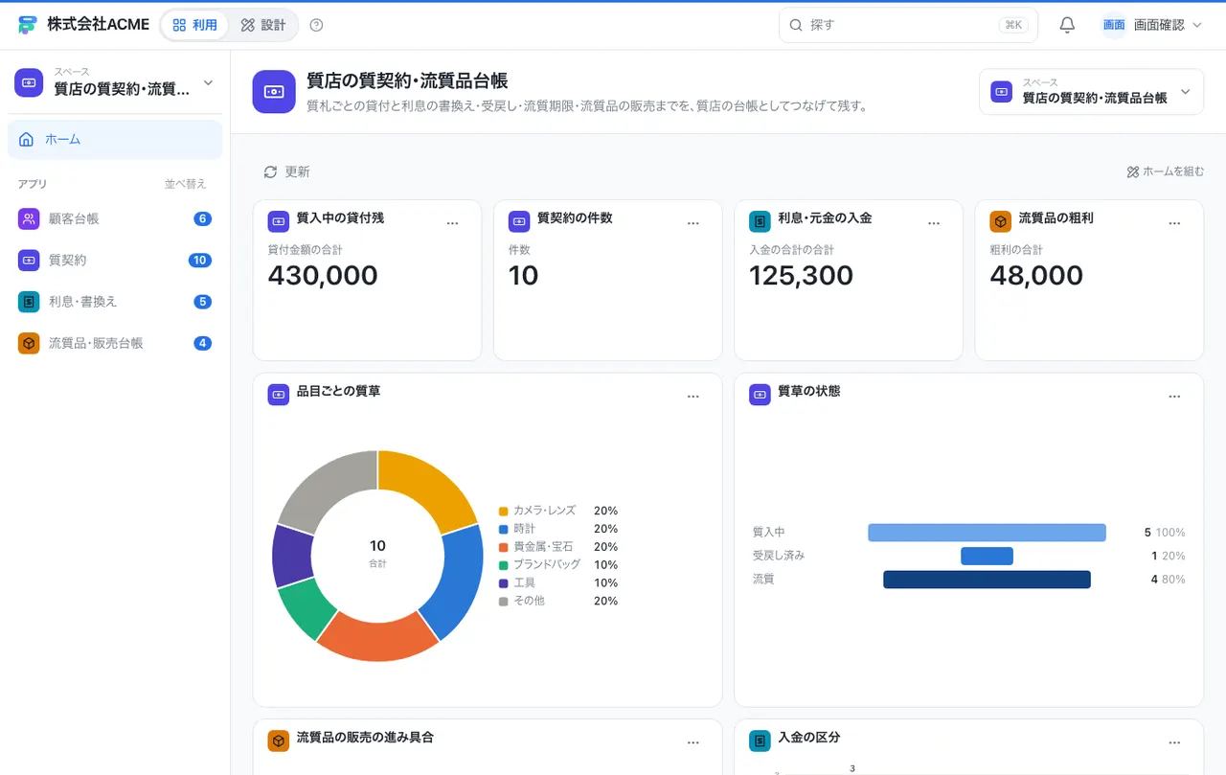
Task: Click the large space icon beside page title
Action: pyautogui.click(x=274, y=91)
